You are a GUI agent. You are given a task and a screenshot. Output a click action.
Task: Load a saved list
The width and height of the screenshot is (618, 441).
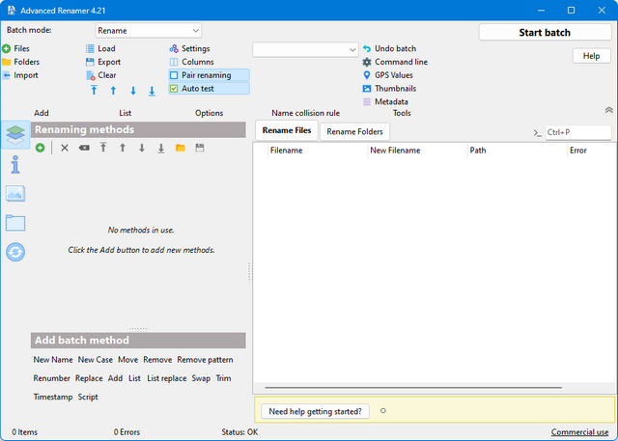[x=100, y=49]
